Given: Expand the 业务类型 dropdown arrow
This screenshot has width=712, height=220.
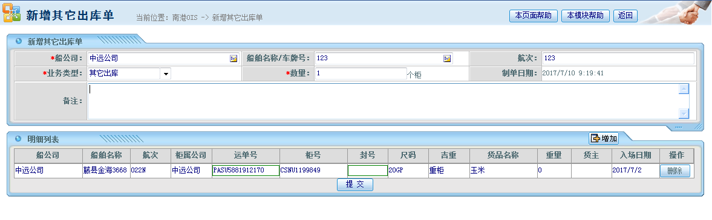Looking at the screenshot, I should (x=166, y=74).
